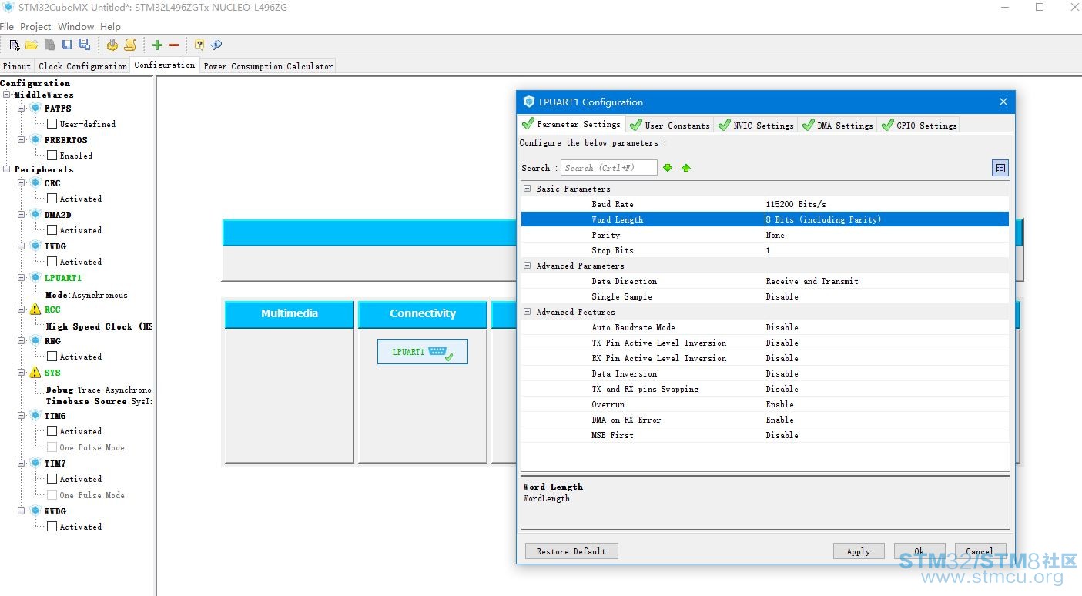
Task: Collapse the Basic Parameters group
Action: coord(528,189)
